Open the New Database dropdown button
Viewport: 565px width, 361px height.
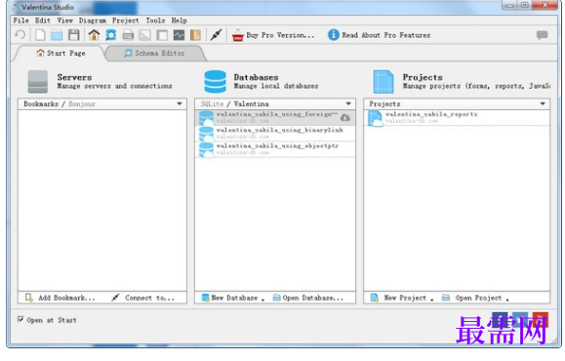click(233, 298)
